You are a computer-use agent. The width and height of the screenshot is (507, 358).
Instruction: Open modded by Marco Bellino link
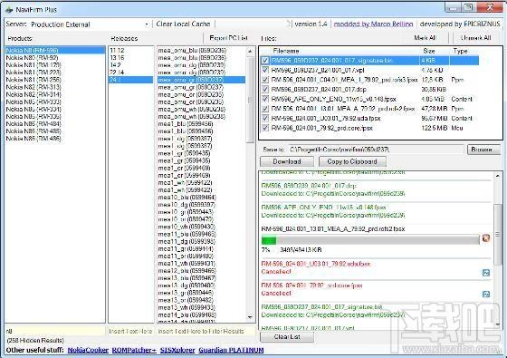point(373,24)
